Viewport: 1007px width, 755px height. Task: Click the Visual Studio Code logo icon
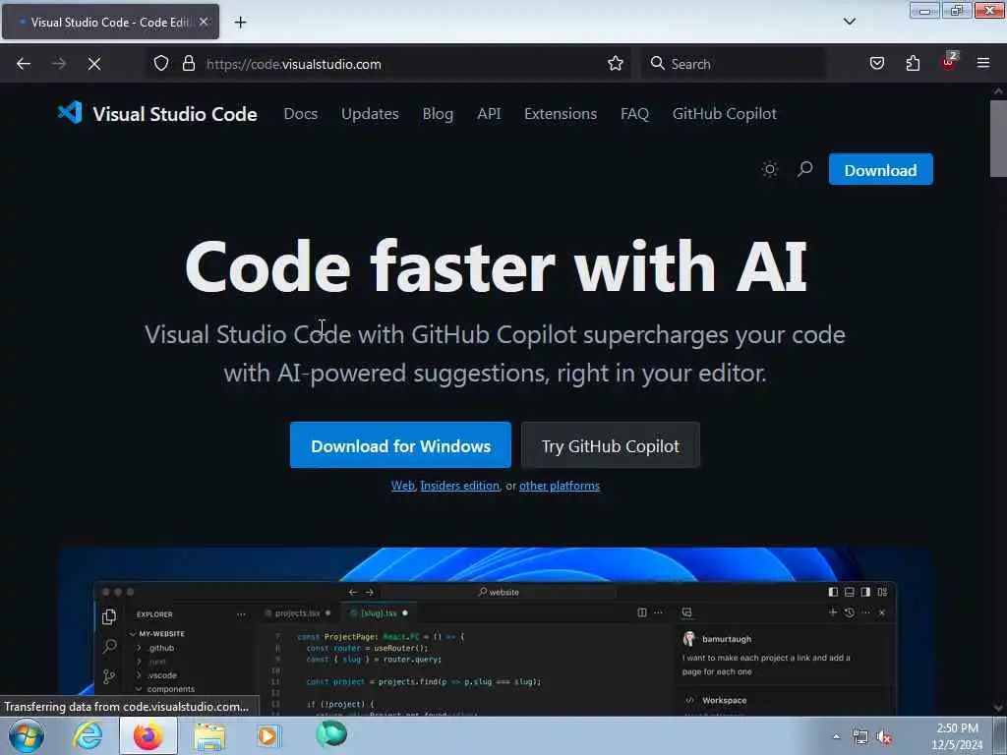[70, 113]
